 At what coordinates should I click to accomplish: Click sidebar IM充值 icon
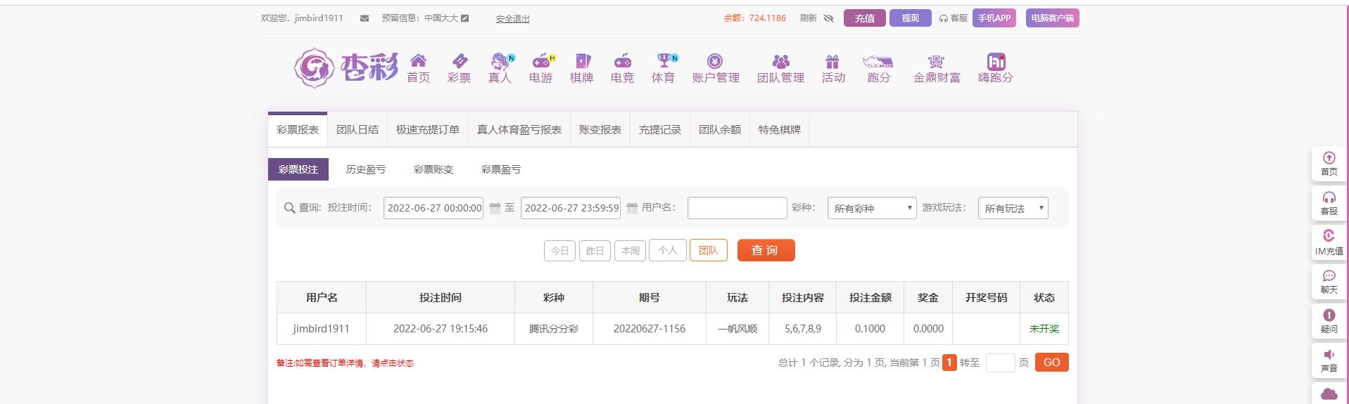1329,236
